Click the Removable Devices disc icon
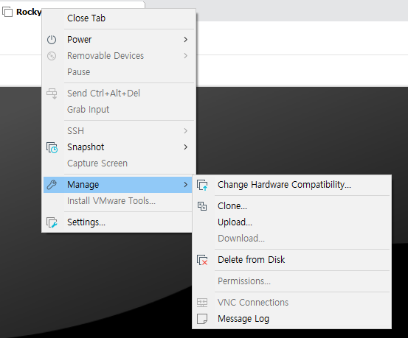 click(52, 56)
